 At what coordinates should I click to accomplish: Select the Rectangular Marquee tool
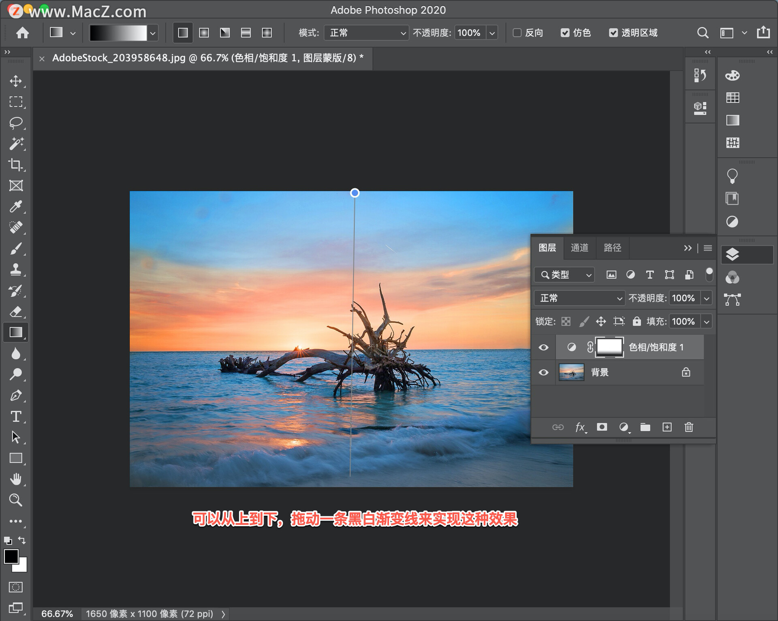(x=16, y=101)
